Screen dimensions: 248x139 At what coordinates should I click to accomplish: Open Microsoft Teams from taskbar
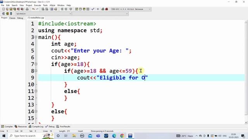pyautogui.click(x=98, y=136)
